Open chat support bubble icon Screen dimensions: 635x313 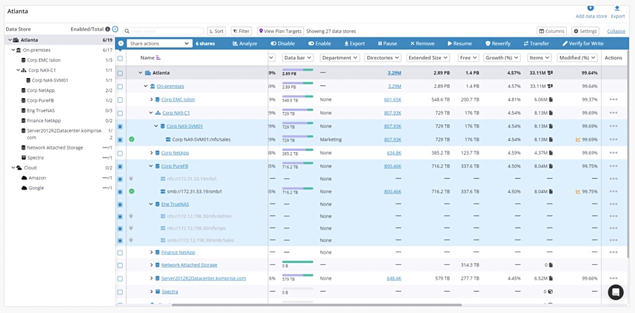pos(616,292)
